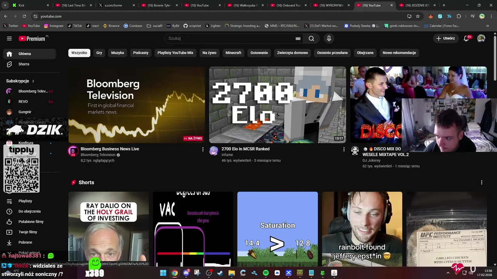Open a new browser tab with plus

pyautogui.click(x=444, y=5)
